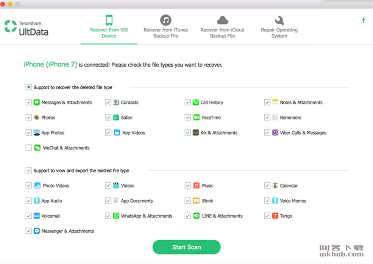Uncheck the Call History checkbox
The width and height of the screenshot is (373, 264).
coord(188,102)
